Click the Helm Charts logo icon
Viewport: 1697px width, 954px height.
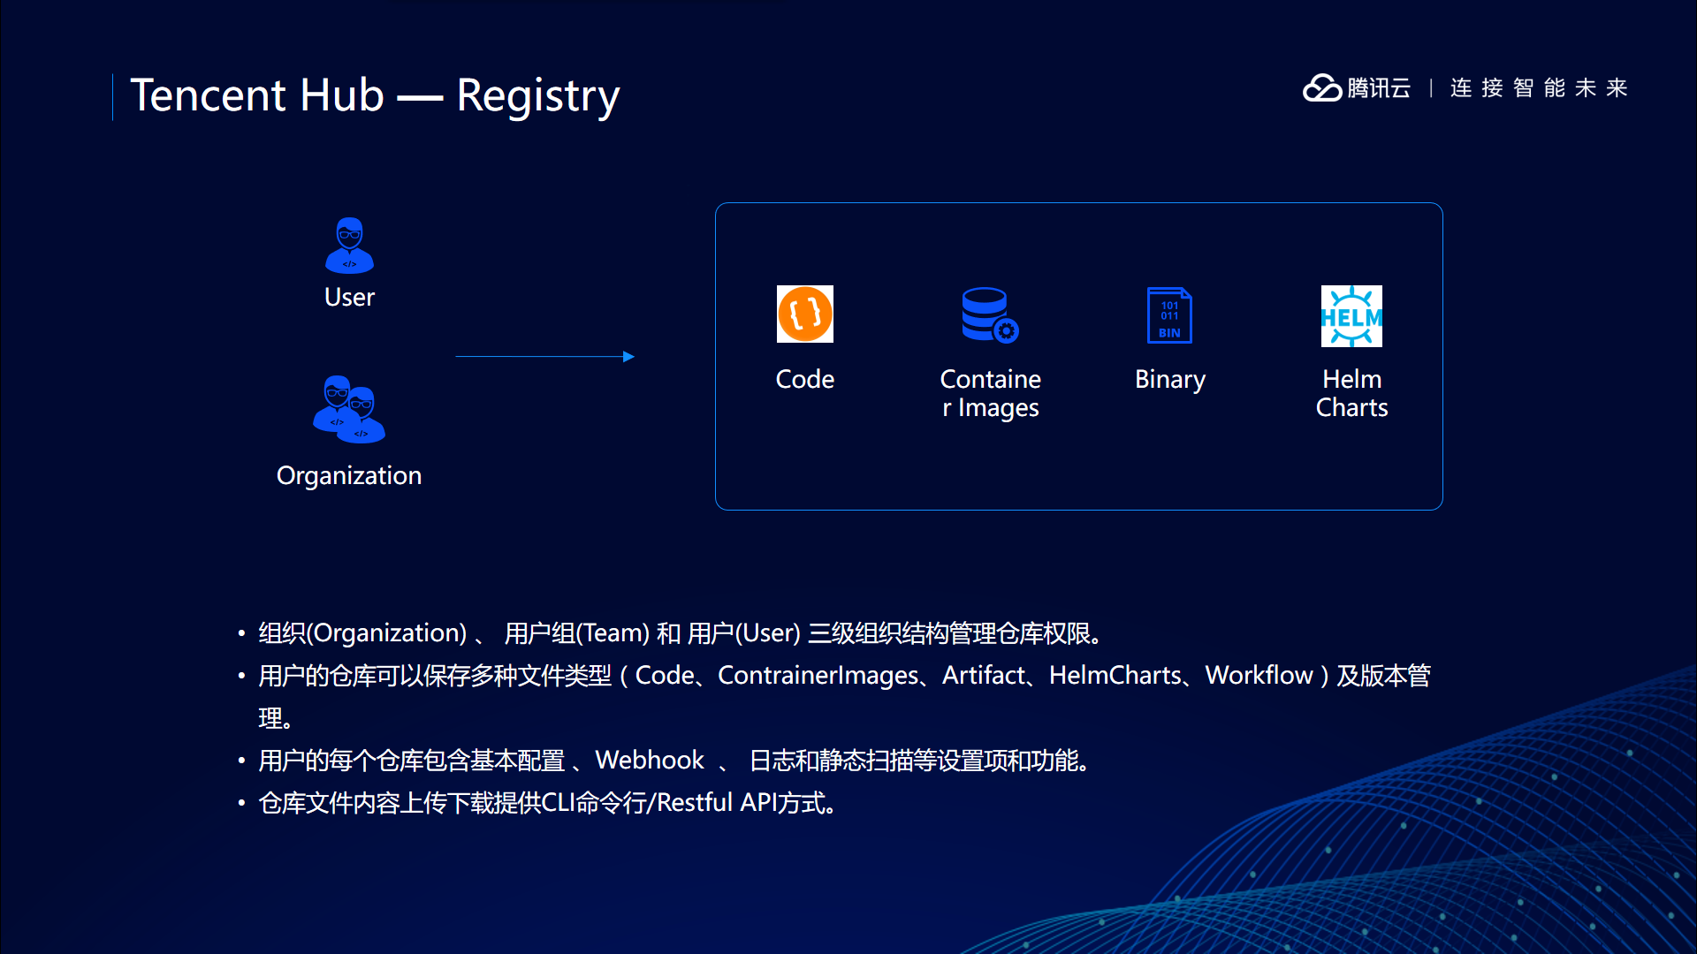tap(1351, 315)
